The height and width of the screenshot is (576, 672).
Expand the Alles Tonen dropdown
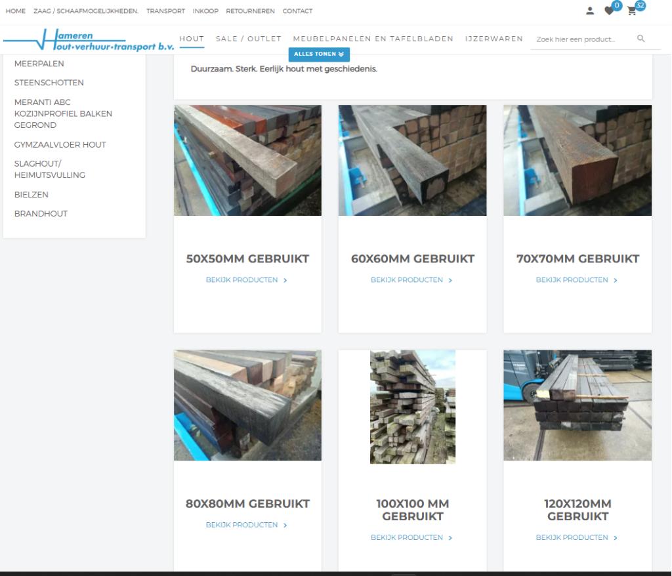point(319,54)
